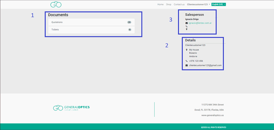The height and width of the screenshot is (130, 274).
Task: Select the email clientecustomer123@gmail.com
Action: tap(205, 65)
